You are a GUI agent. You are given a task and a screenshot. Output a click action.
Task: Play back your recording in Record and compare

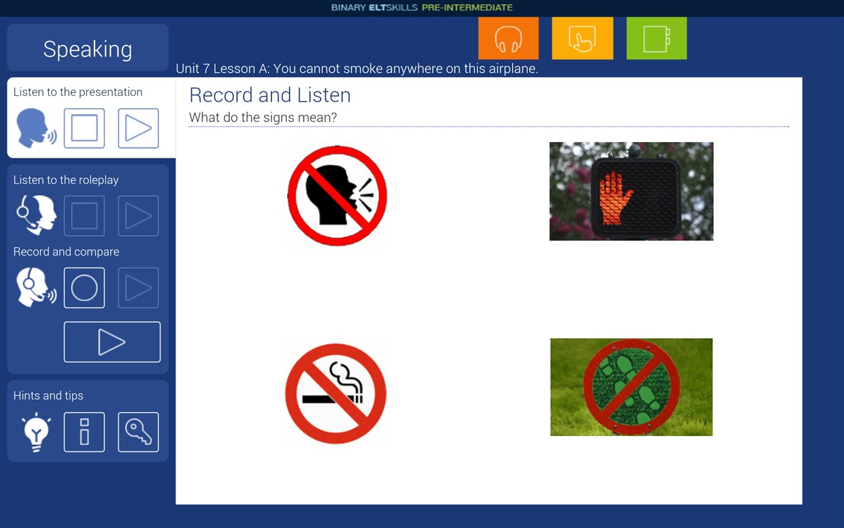coord(138,288)
